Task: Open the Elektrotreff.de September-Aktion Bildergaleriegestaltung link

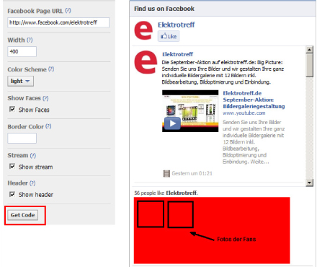Action: [x=254, y=100]
